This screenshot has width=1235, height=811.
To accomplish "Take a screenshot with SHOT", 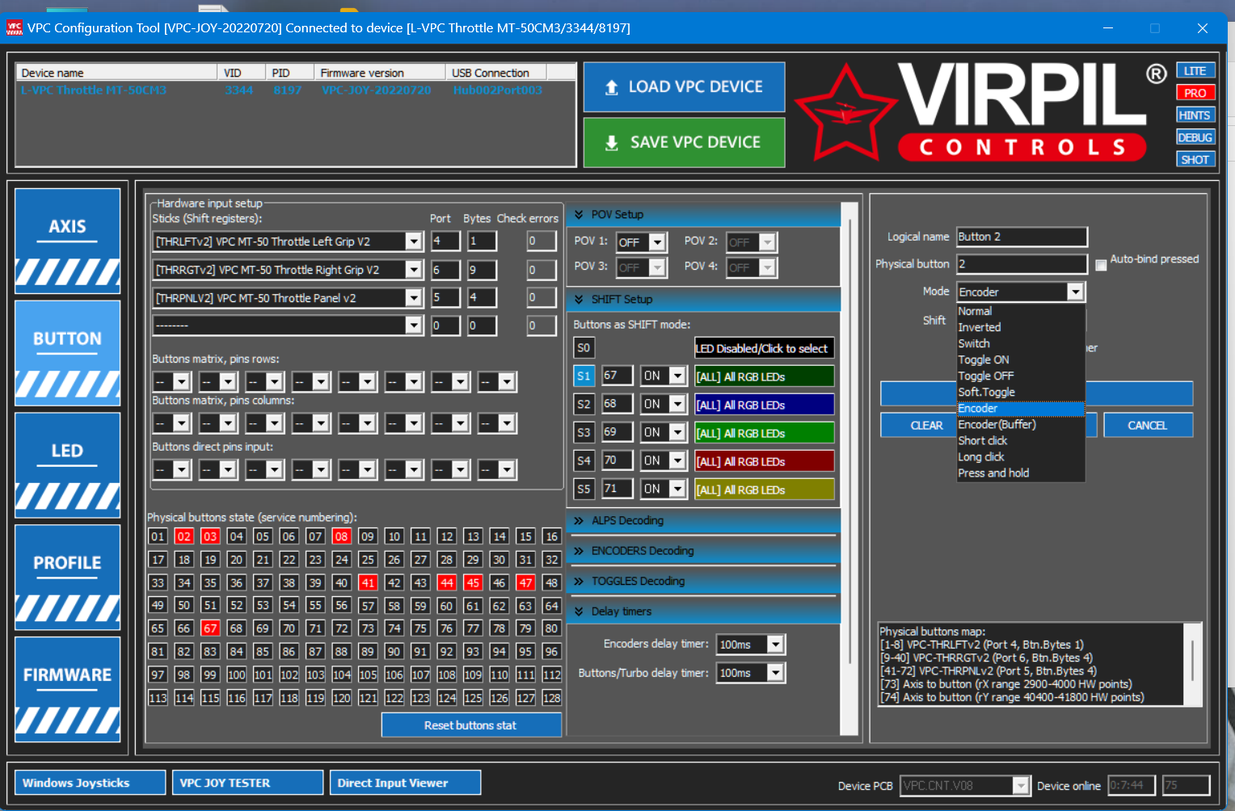I will (1195, 160).
